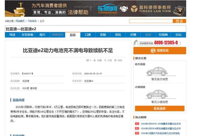The image size is (198, 136).
Task: Click the 比亚迪—比亚迪e2 page heading
Action: pos(21,29)
